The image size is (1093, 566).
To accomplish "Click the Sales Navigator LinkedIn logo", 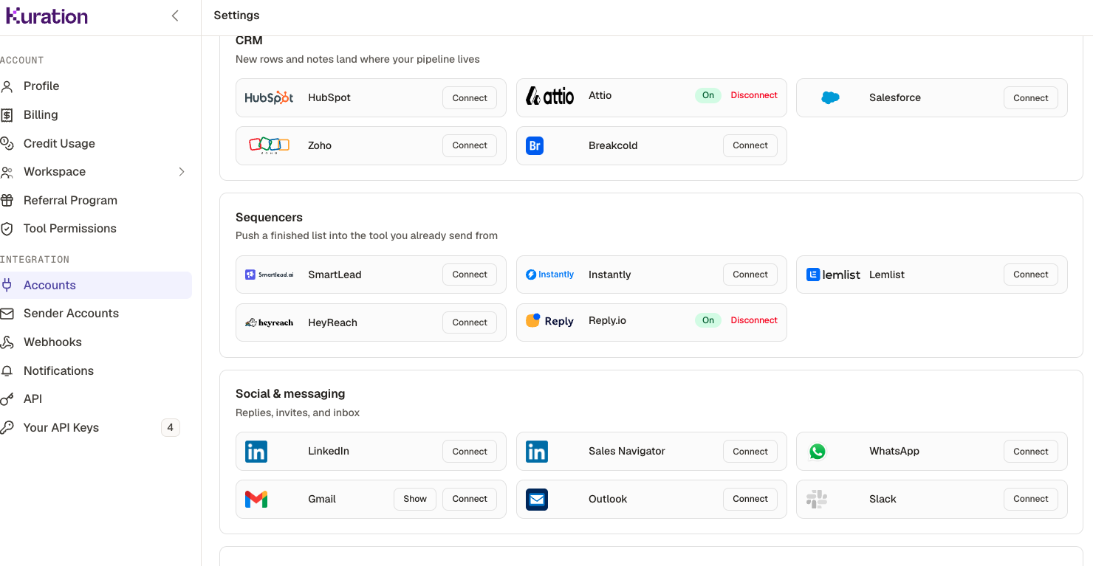I will [x=537, y=452].
